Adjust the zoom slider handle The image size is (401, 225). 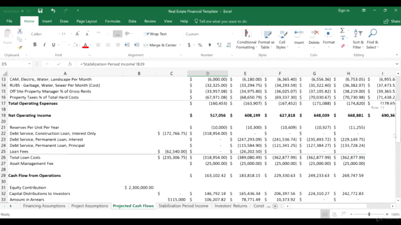pyautogui.click(x=369, y=214)
